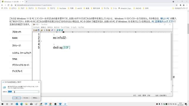Open the サンプル bookmark folder
Image resolution: width=189 pixels, height=106 pixels.
pyautogui.click(x=105, y=8)
